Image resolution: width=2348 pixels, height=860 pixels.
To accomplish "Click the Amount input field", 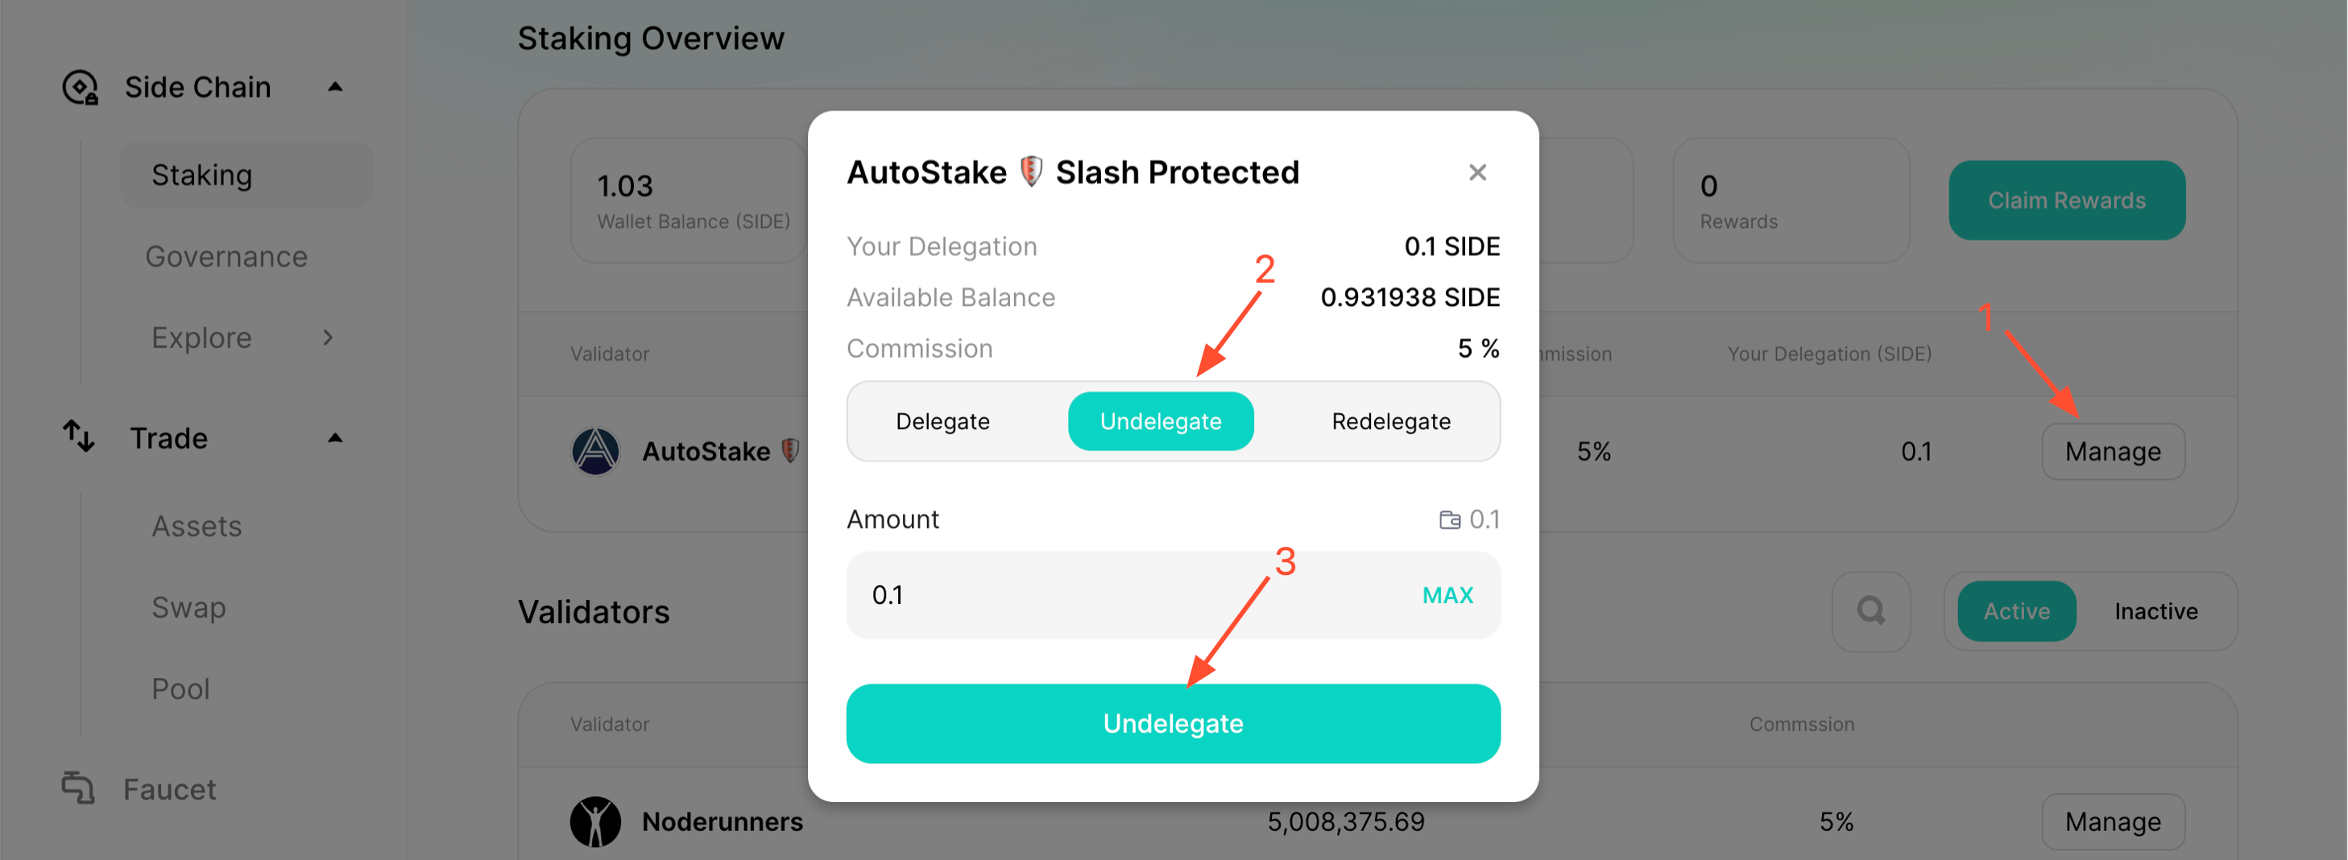I will (1173, 595).
